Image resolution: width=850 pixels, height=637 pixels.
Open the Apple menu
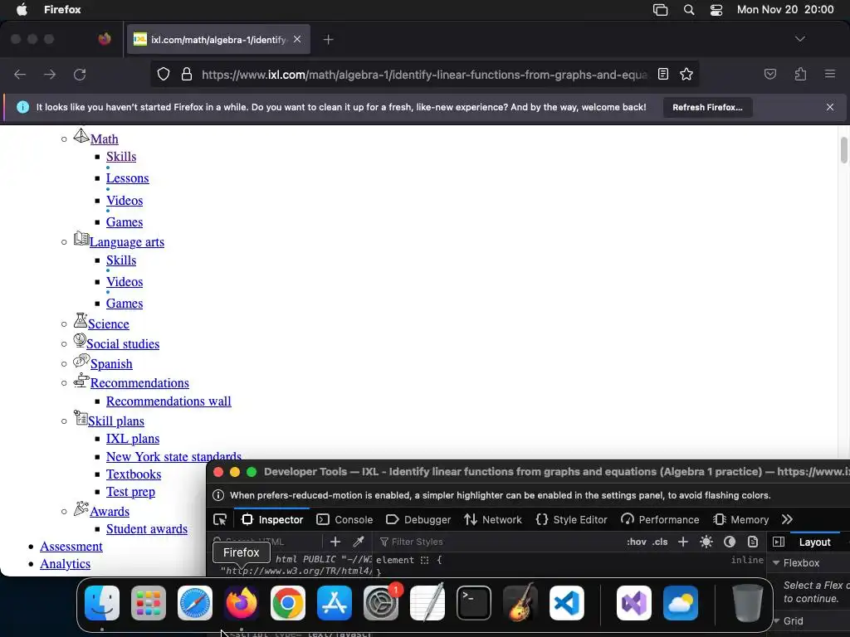pyautogui.click(x=22, y=10)
